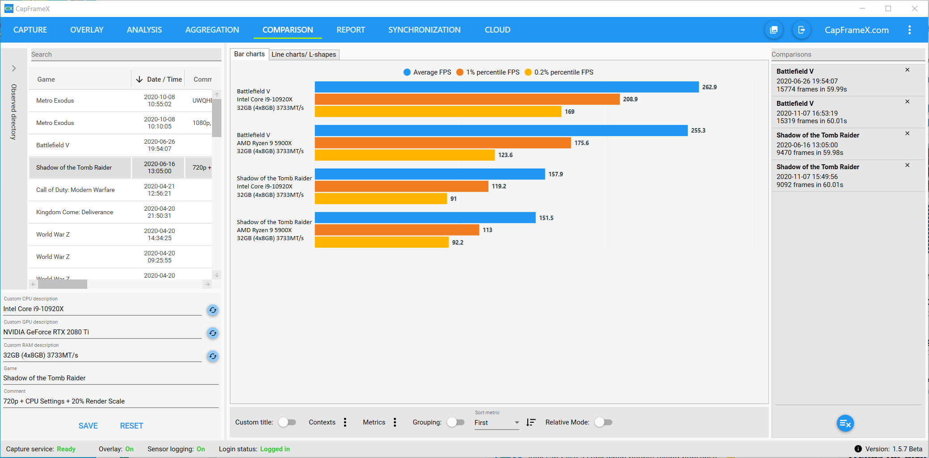
Task: Open the OVERLAY tab
Action: (x=87, y=30)
